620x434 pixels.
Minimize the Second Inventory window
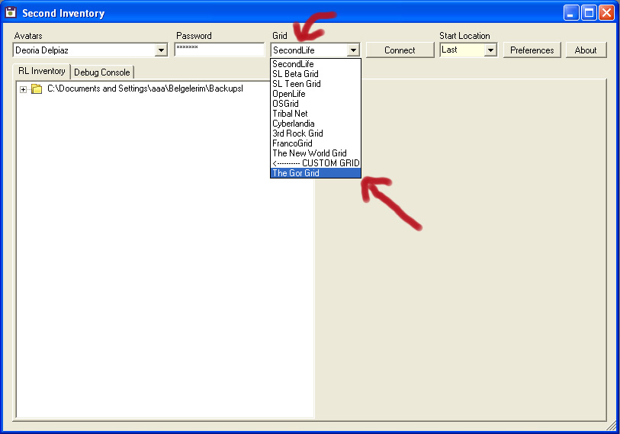pos(570,13)
